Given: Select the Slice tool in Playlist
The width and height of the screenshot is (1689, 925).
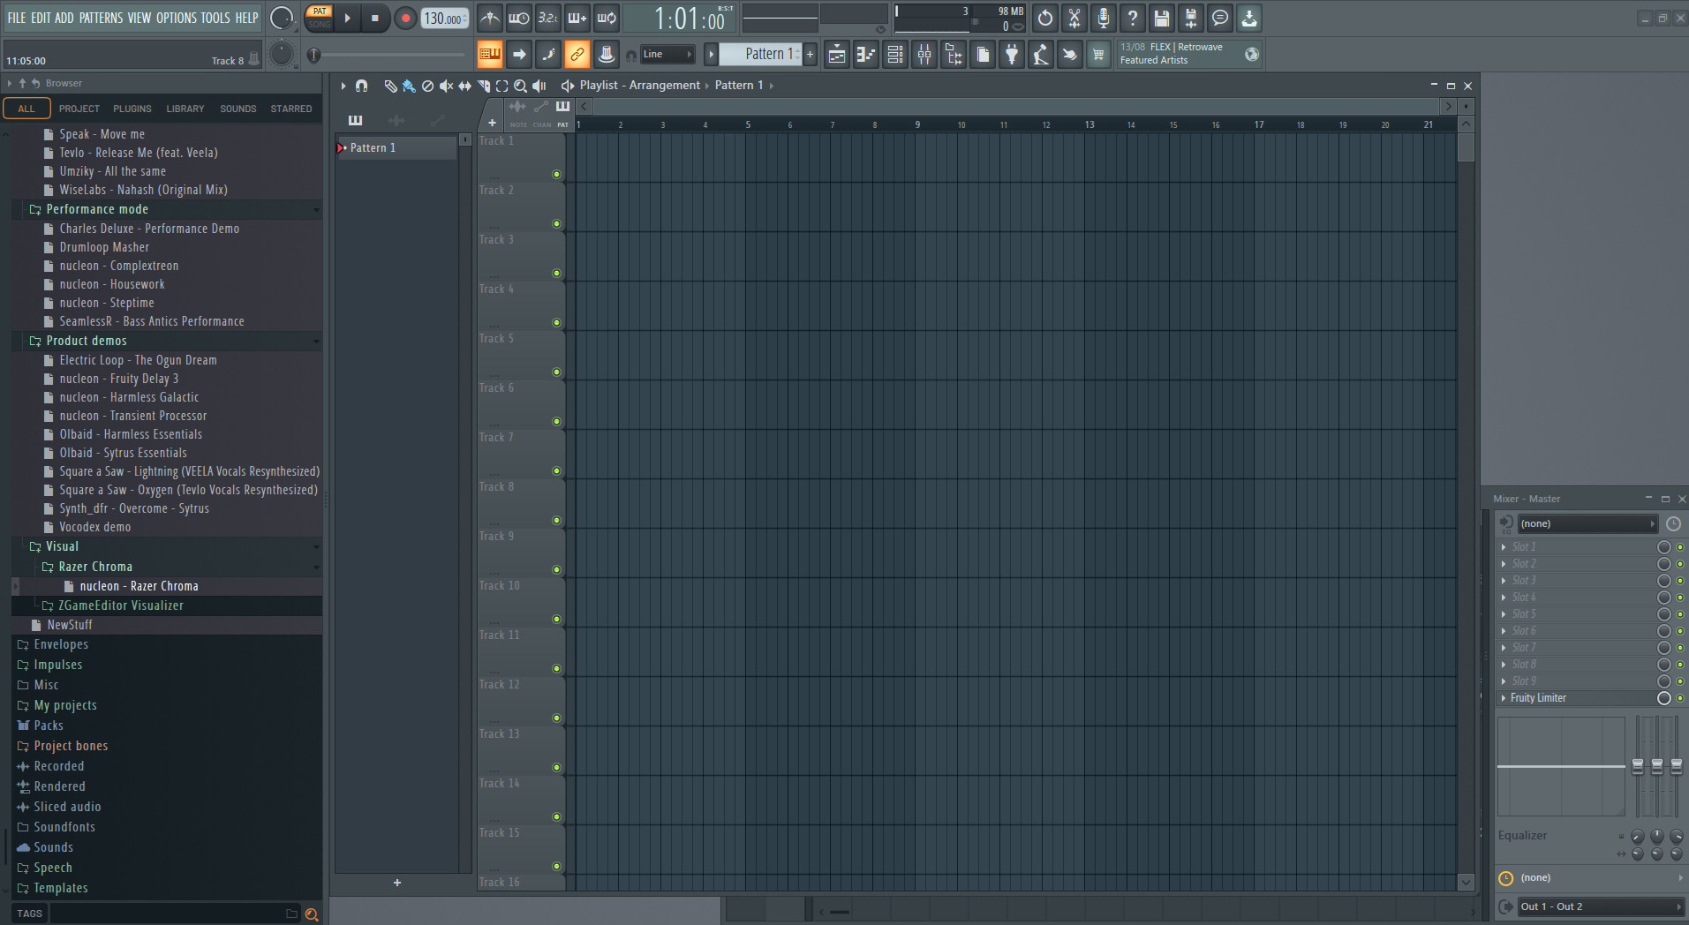Looking at the screenshot, I should (x=483, y=86).
